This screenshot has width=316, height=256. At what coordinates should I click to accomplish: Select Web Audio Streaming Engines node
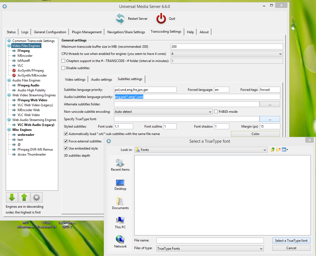pyautogui.click(x=34, y=120)
